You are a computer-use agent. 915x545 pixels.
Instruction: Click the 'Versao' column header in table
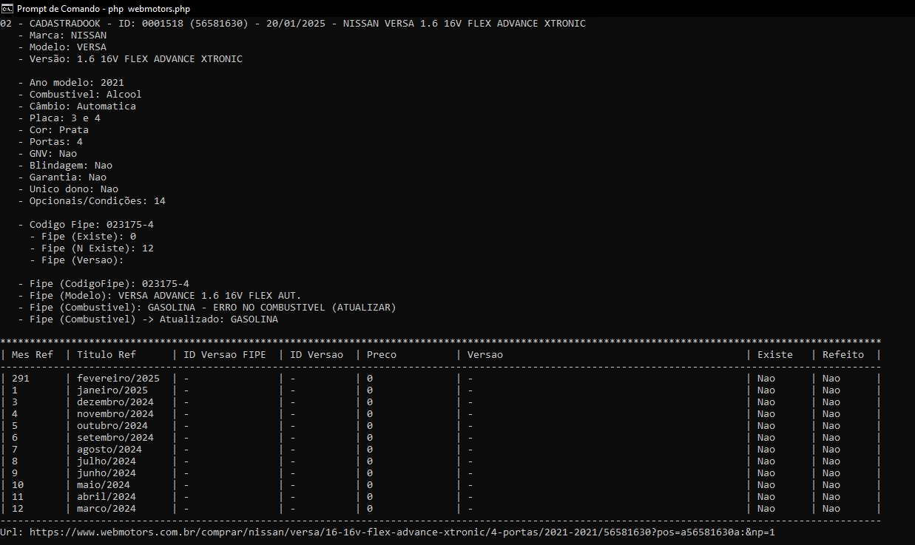[485, 355]
